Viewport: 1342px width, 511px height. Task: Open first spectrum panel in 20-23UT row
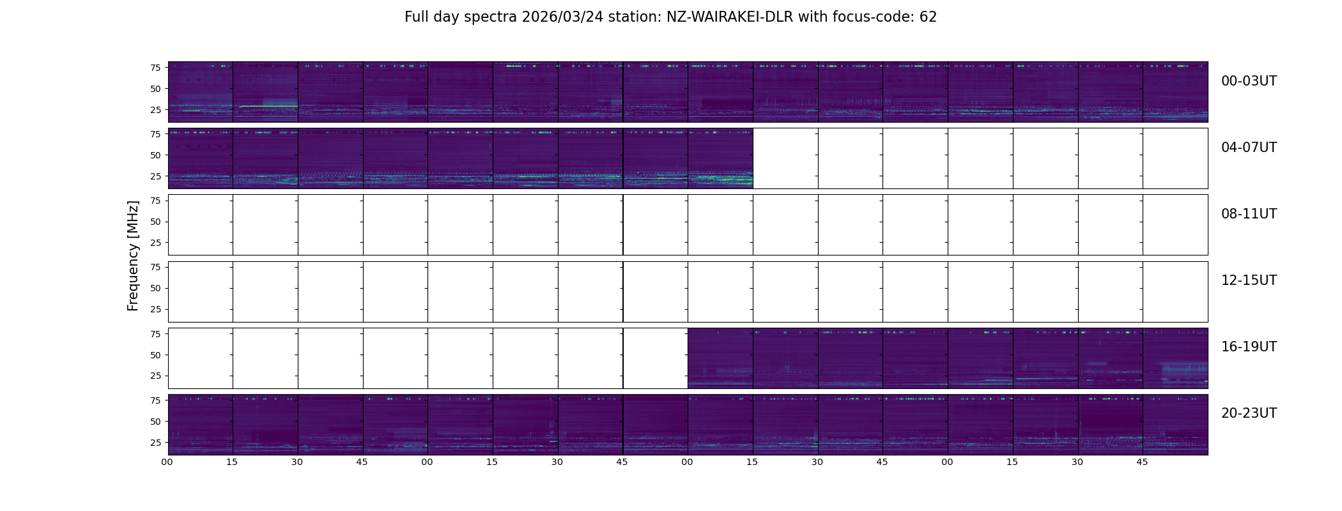[201, 424]
